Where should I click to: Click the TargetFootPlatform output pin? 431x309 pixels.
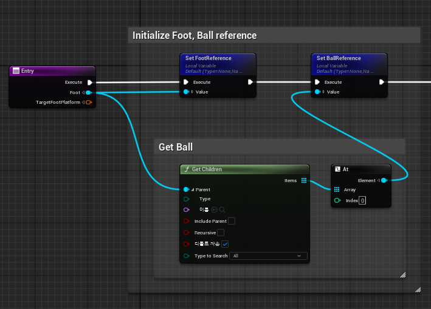89,103
